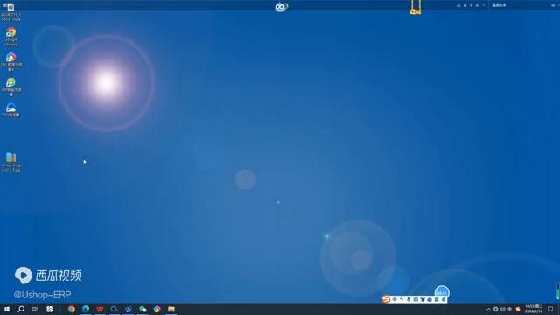Toggle Sogou voice input microphone
Viewport: 560px width, 315px height.
coord(409,299)
